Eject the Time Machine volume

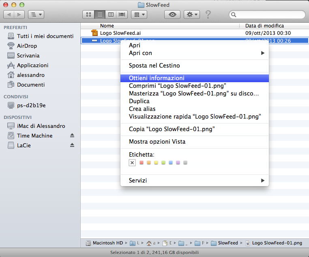[72, 136]
